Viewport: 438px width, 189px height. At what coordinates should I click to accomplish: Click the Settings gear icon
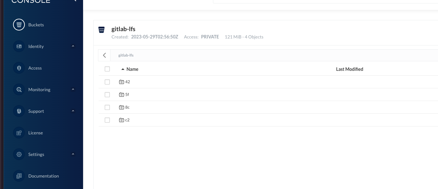(19, 154)
